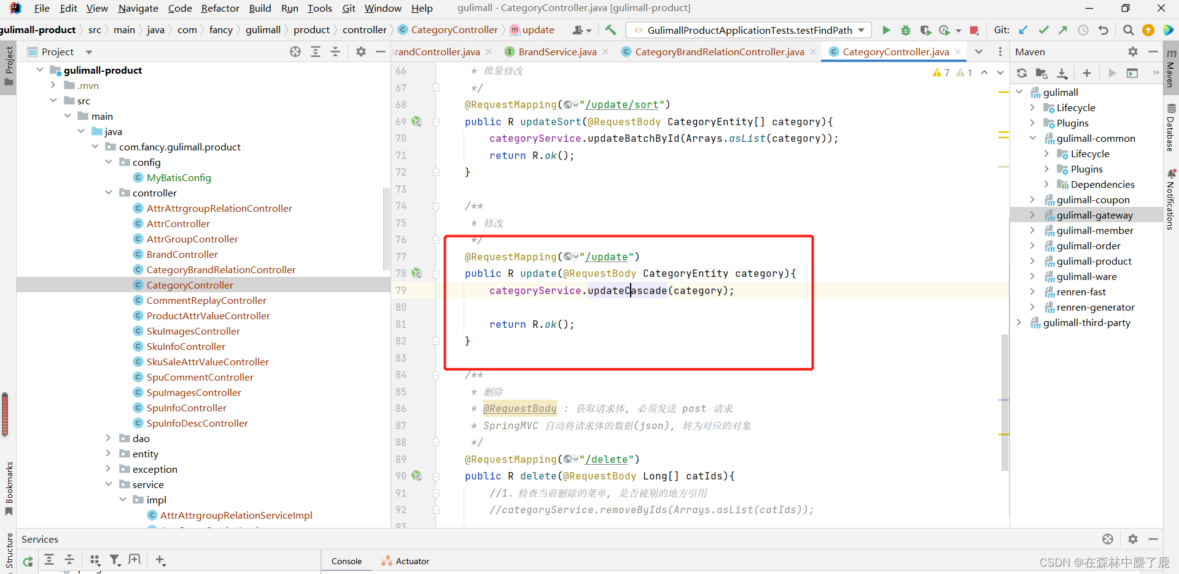The height and width of the screenshot is (574, 1179).
Task: Open the Database side tool window
Action: tap(1171, 128)
